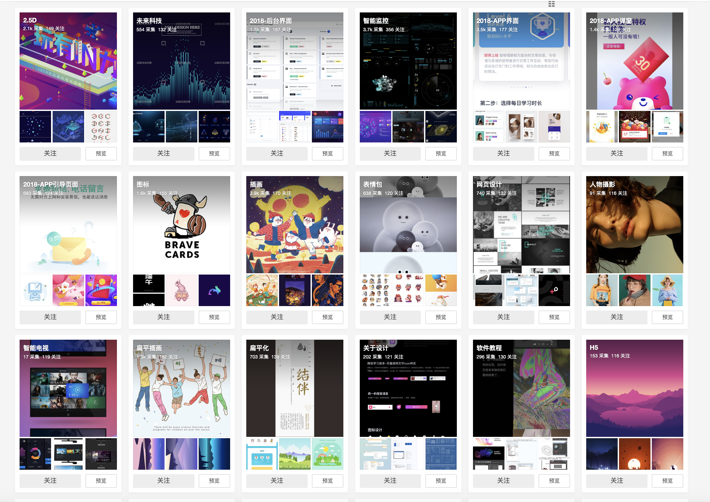This screenshot has width=710, height=502.
Task: Click 关注 under 2018-后台界面 board
Action: click(277, 154)
